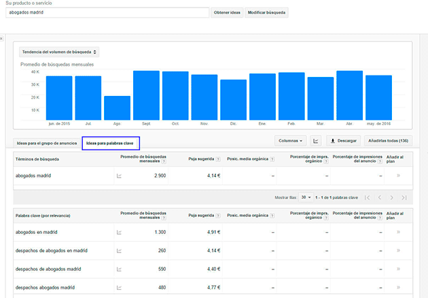Click the Ago. bar in chart

coord(117,108)
